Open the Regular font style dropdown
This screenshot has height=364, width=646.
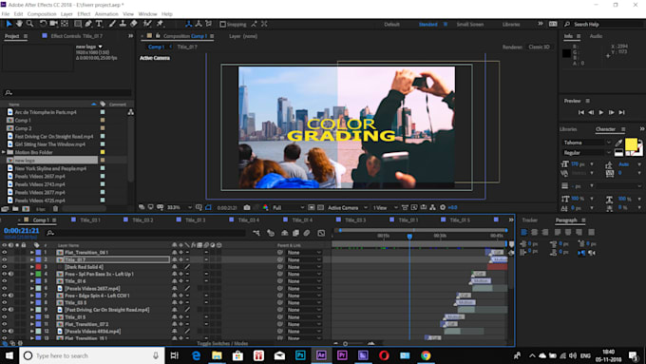click(587, 152)
